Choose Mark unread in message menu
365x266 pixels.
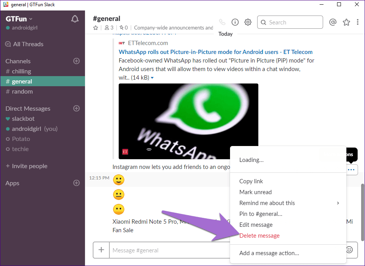pos(289,192)
